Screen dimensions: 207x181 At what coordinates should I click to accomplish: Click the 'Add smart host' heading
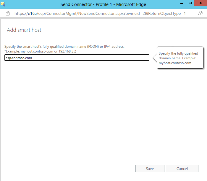[x=24, y=30]
